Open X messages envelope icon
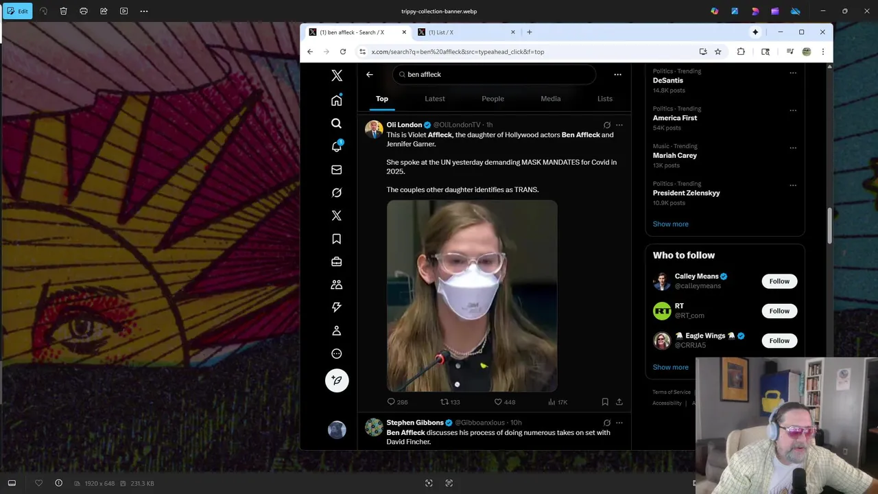 point(337,169)
